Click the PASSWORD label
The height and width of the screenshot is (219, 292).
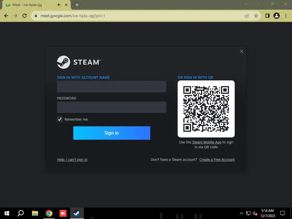click(x=66, y=98)
